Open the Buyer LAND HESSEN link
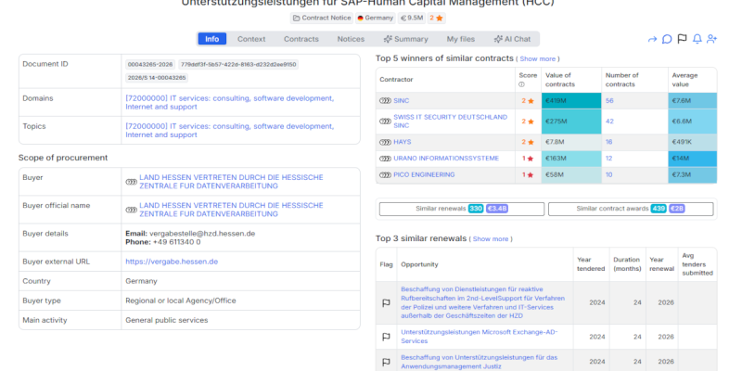 pos(231,182)
